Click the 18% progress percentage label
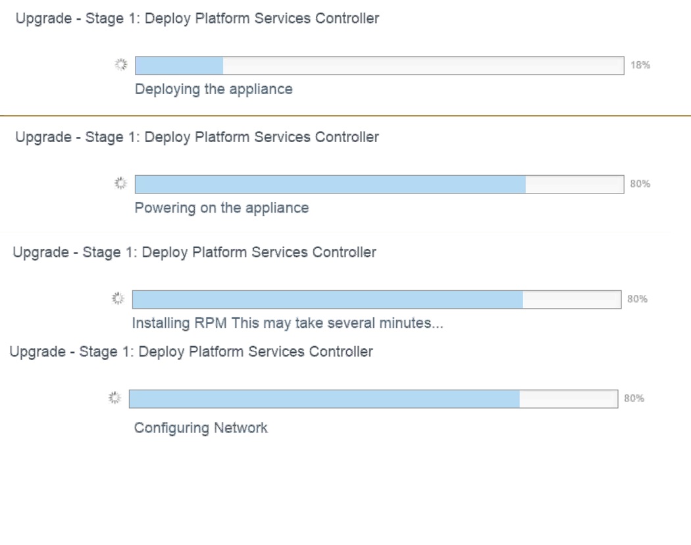This screenshot has height=545, width=691. click(x=640, y=65)
